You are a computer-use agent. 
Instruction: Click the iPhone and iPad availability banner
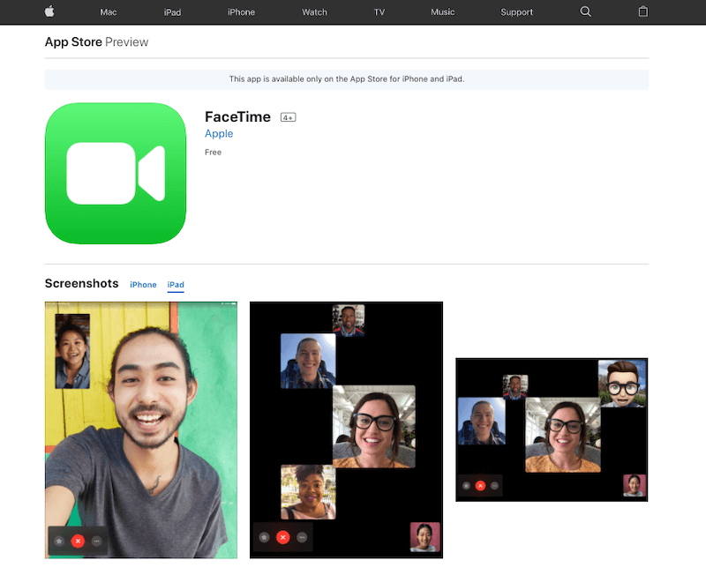347,79
